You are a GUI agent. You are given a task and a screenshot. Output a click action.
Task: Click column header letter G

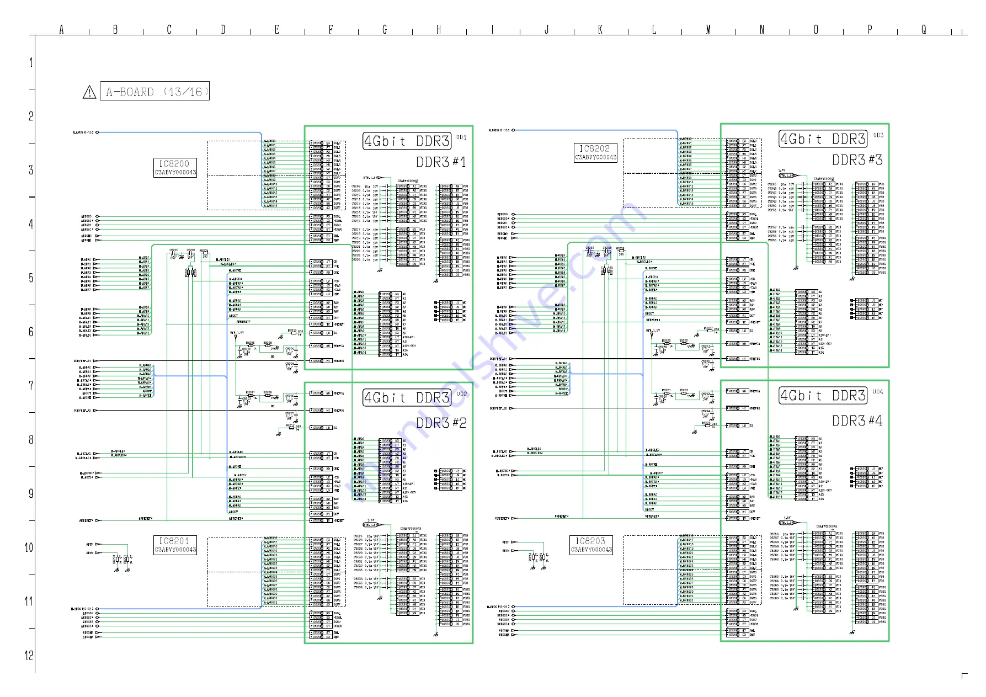pyautogui.click(x=385, y=30)
